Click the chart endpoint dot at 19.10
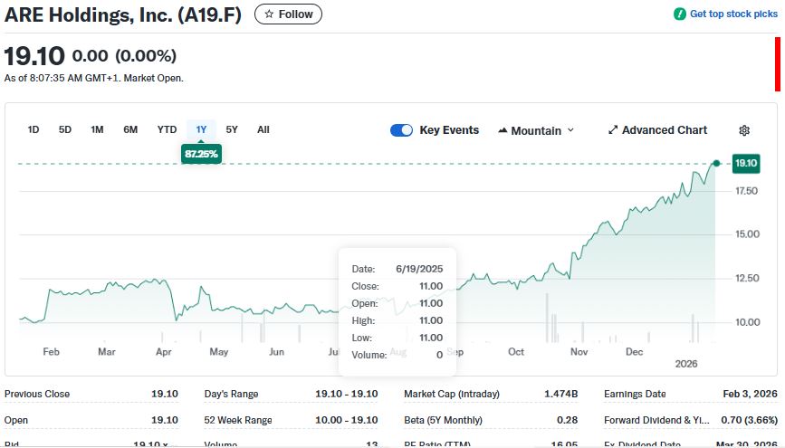785x448 pixels. (716, 163)
